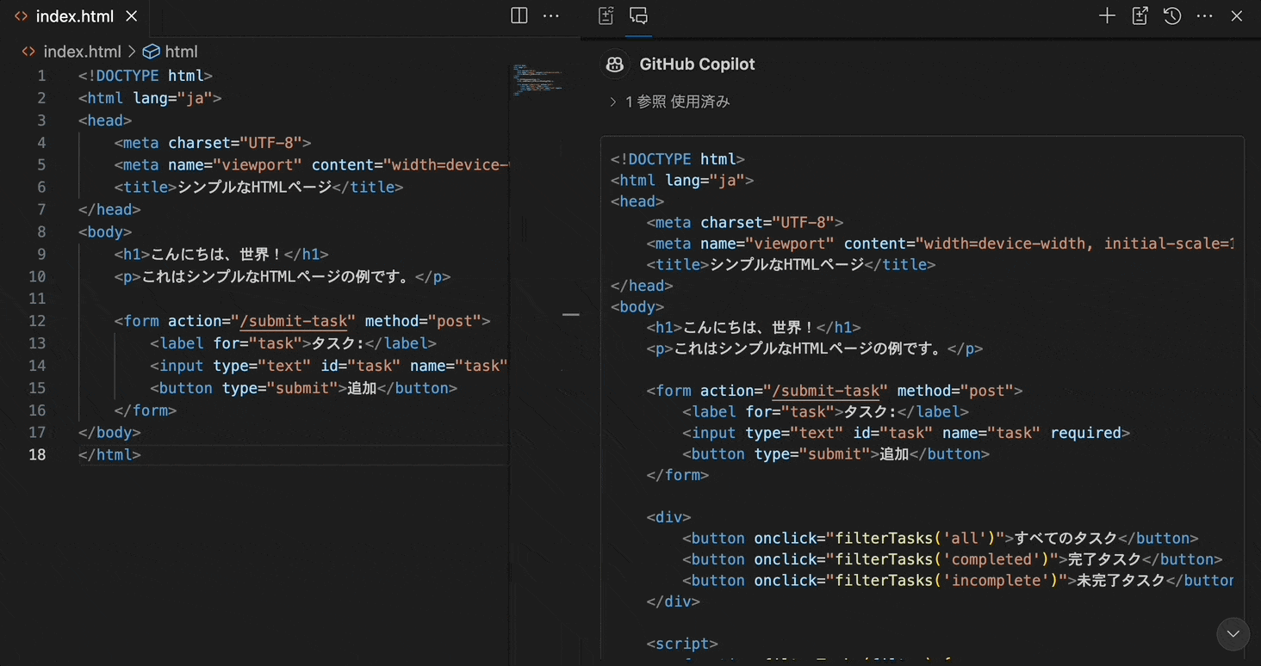Viewport: 1261px width, 666px height.
Task: Select the Copilot Chat panel icon
Action: pos(638,15)
